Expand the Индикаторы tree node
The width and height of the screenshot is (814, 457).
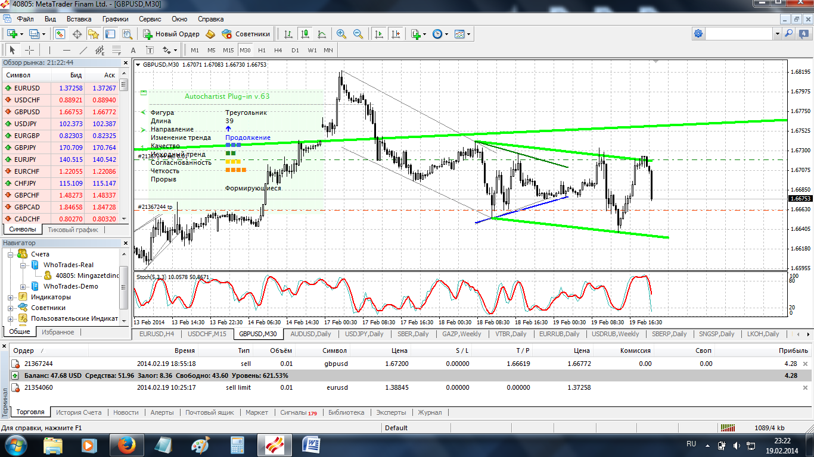(11, 297)
